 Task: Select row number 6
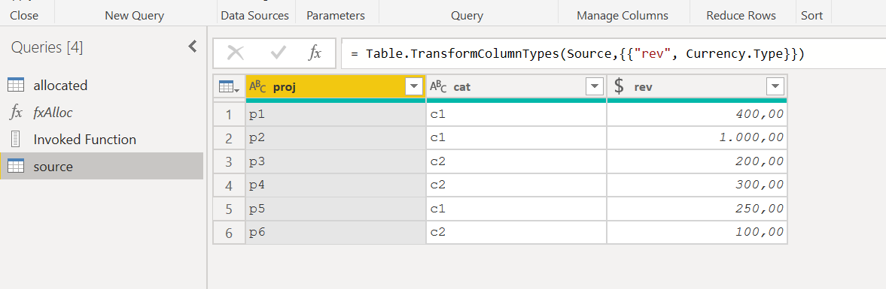coord(229,232)
